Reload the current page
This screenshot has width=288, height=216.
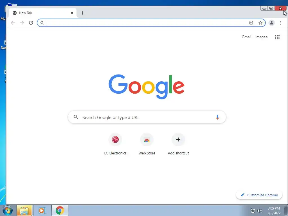[x=31, y=23]
